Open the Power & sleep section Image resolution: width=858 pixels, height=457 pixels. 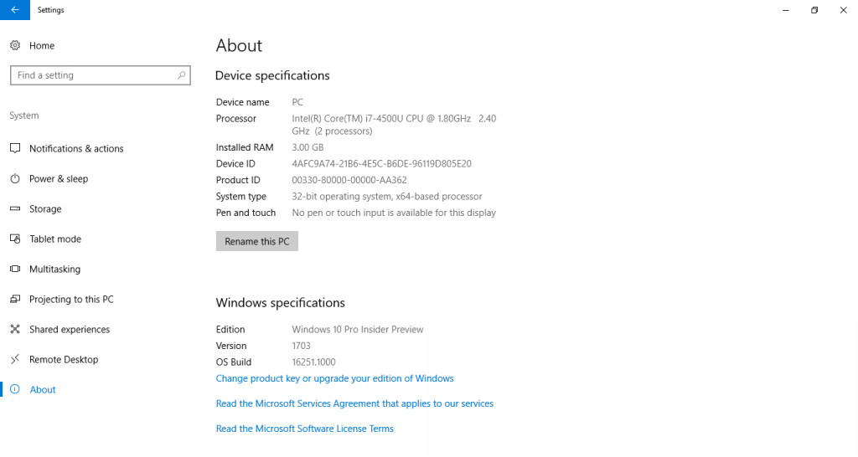coord(59,178)
